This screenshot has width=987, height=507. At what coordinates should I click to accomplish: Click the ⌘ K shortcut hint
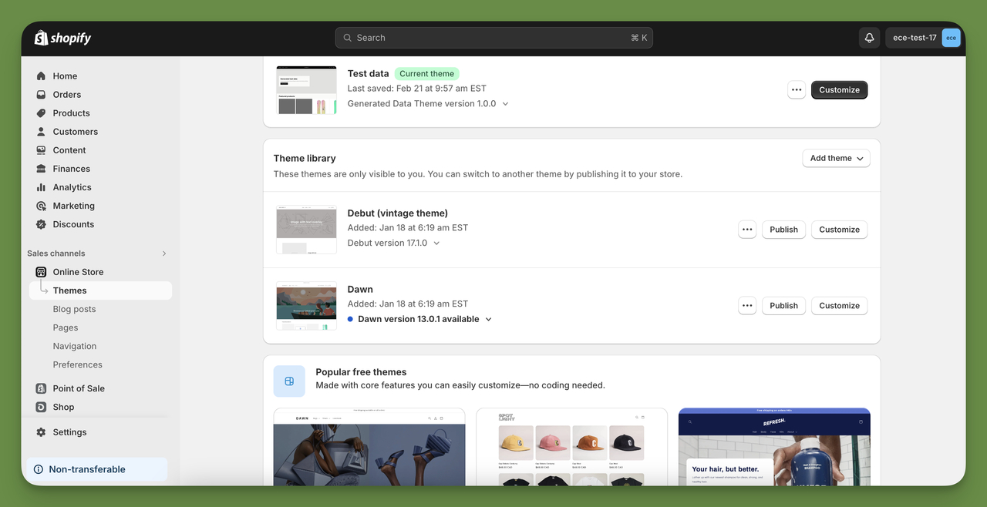click(x=639, y=38)
